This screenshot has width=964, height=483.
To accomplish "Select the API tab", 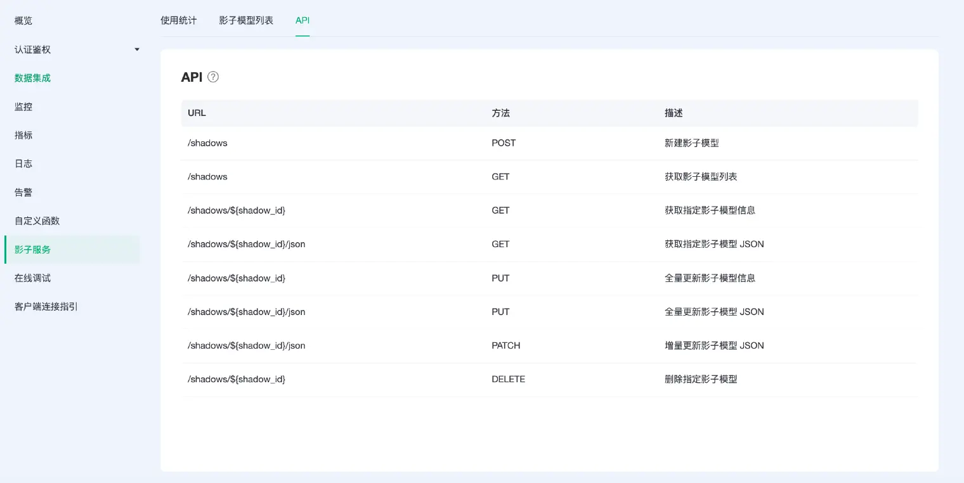I will [303, 20].
